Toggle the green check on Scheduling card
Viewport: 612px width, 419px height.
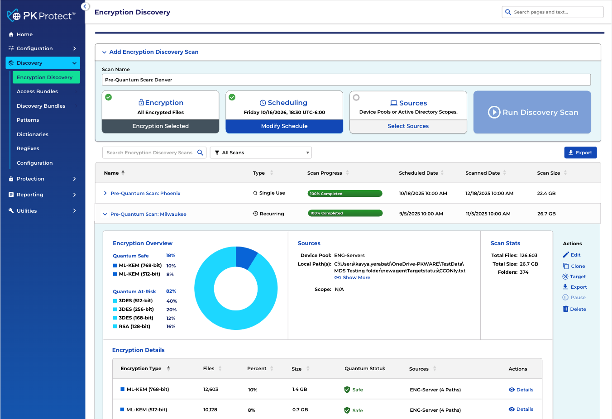[x=232, y=97]
